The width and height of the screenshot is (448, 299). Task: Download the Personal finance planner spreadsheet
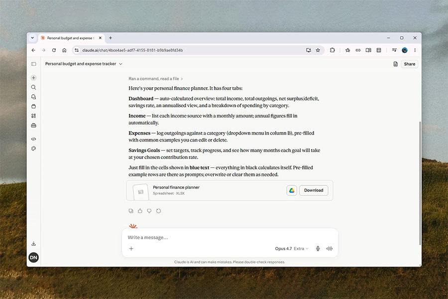(314, 190)
